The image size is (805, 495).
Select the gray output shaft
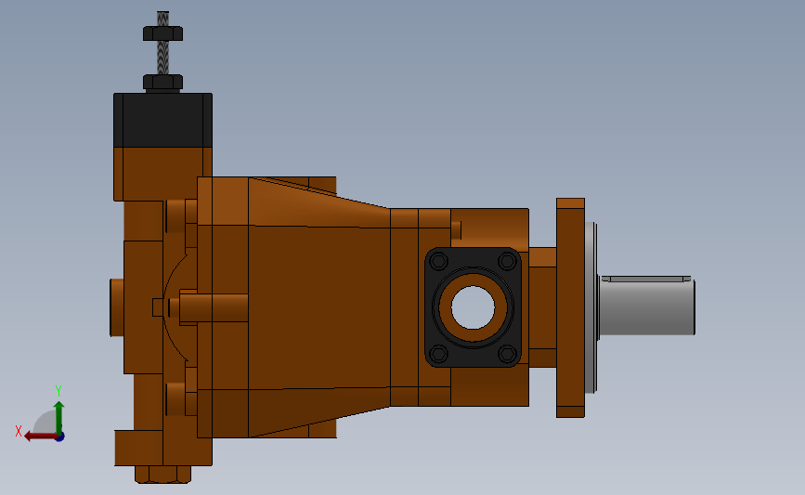pyautogui.click(x=647, y=308)
